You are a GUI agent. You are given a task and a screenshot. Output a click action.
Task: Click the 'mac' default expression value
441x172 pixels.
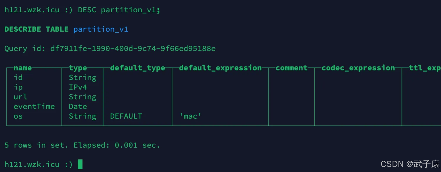point(191,116)
